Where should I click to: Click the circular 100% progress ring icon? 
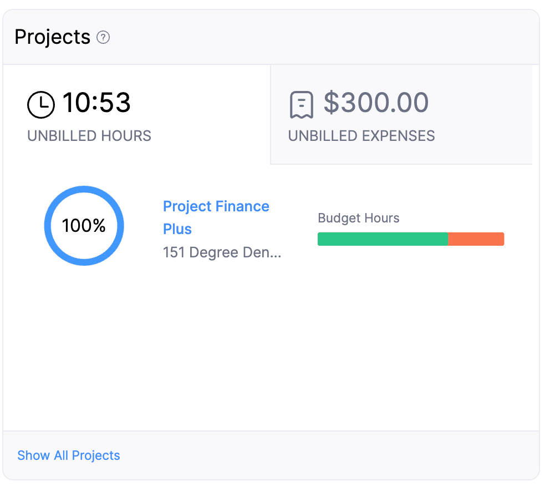pos(84,225)
